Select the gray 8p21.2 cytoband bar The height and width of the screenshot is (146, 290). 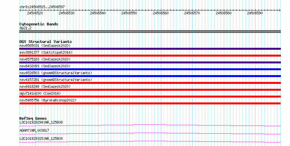(150, 32)
